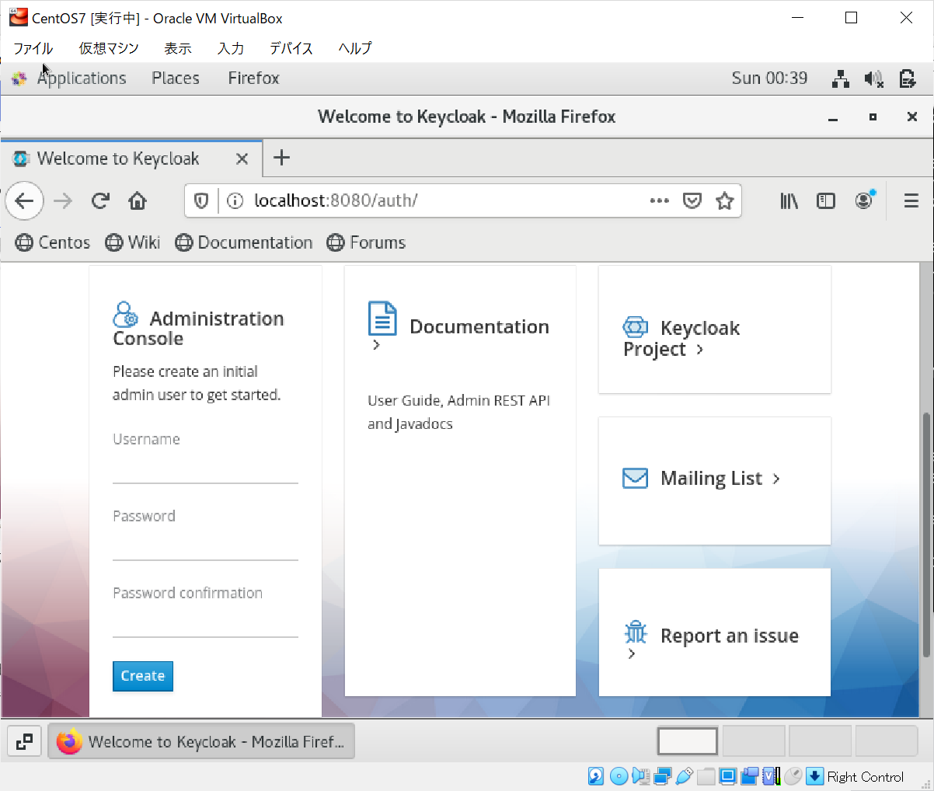
Task: Click VirtualBox audio status icon
Action: 640,776
